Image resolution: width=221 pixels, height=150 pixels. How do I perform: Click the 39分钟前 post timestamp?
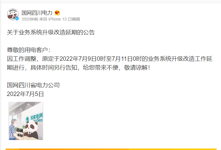click(30, 19)
